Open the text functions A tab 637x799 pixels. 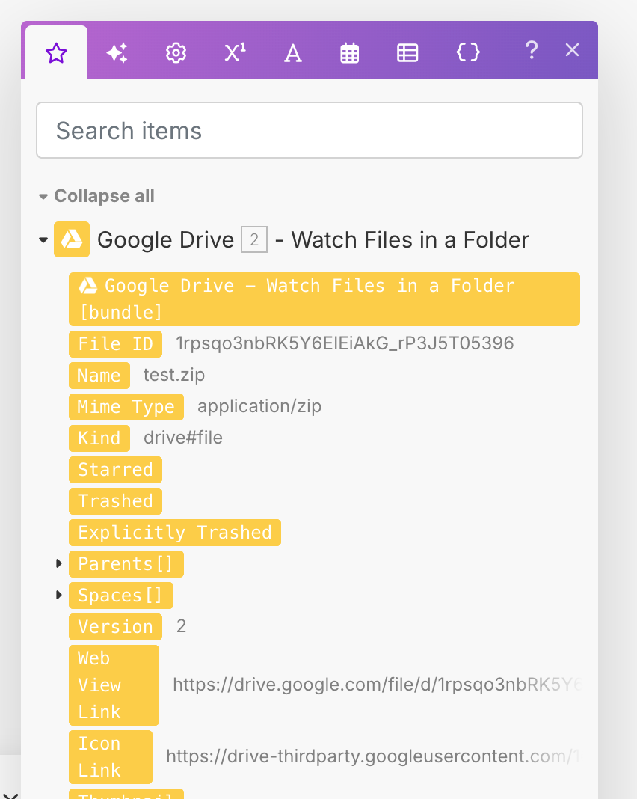(293, 52)
